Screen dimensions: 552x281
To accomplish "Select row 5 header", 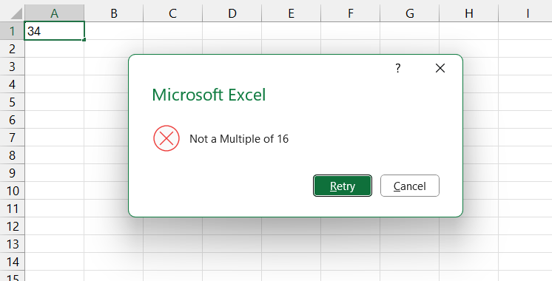I will pos(13,102).
